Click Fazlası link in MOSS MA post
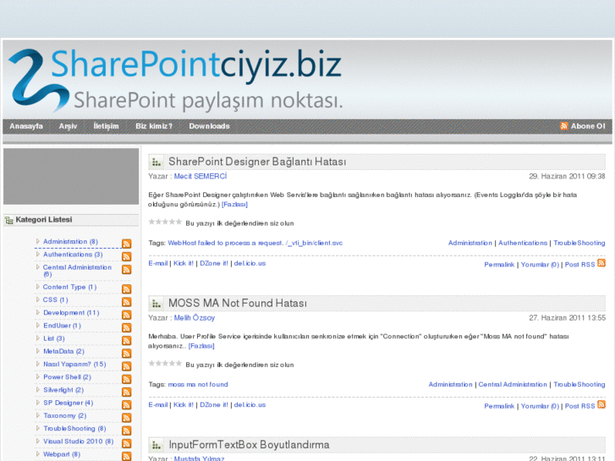The height and width of the screenshot is (461, 615). [201, 346]
